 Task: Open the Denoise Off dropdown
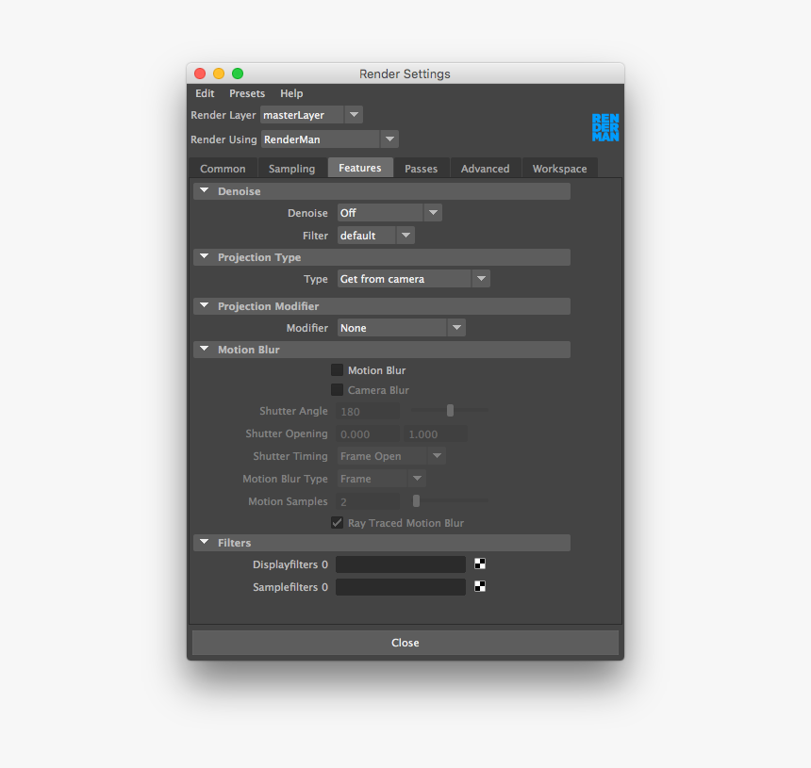[389, 213]
